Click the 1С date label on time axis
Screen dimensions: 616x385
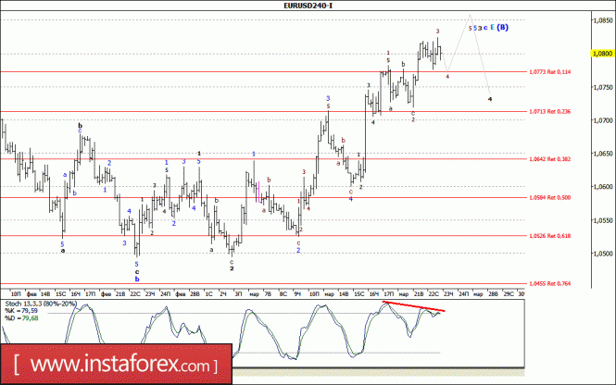click(208, 294)
